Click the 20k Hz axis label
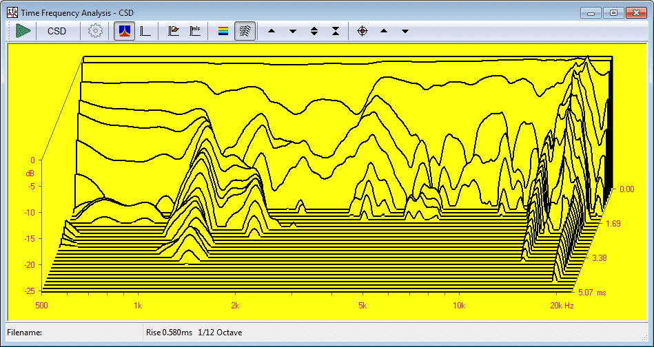 [x=562, y=305]
